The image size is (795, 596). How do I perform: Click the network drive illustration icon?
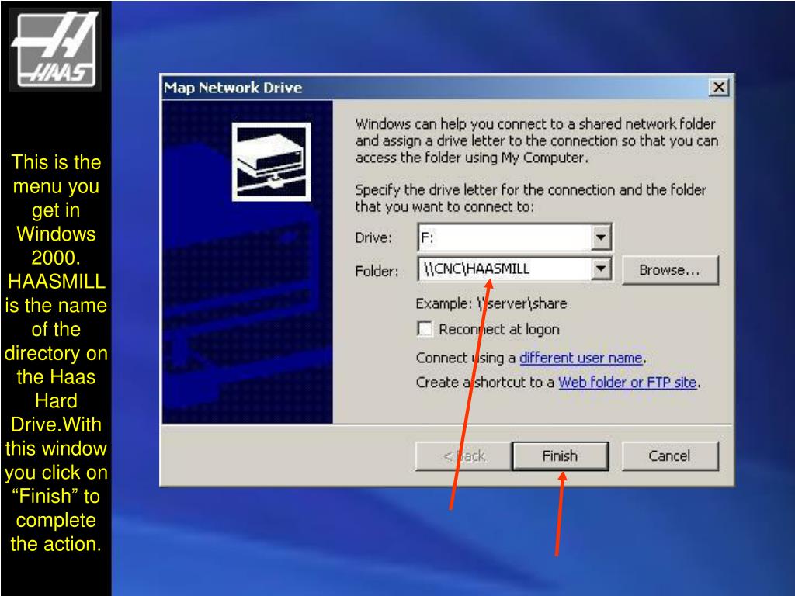tap(271, 161)
